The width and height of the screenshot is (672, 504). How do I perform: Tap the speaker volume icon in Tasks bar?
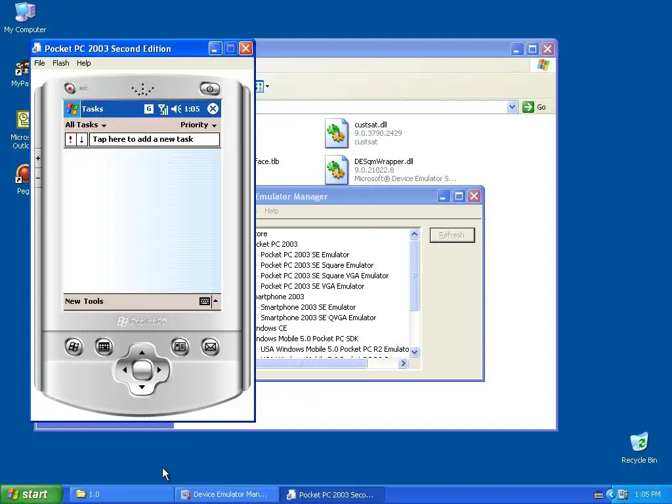176,109
